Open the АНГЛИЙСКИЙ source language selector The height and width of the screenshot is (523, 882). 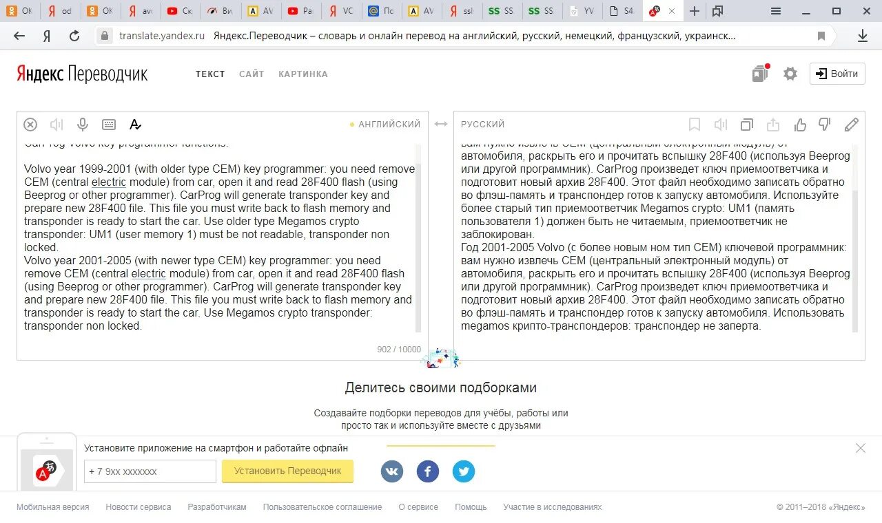coord(389,125)
